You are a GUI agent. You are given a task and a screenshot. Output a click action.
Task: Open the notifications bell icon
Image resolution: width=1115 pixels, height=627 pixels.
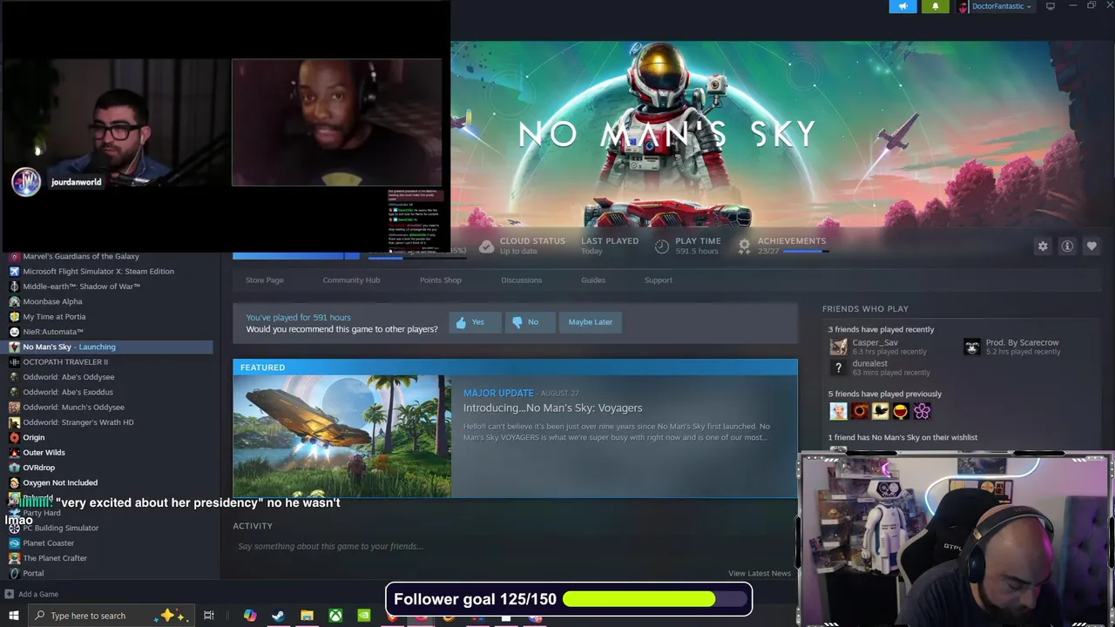(936, 6)
